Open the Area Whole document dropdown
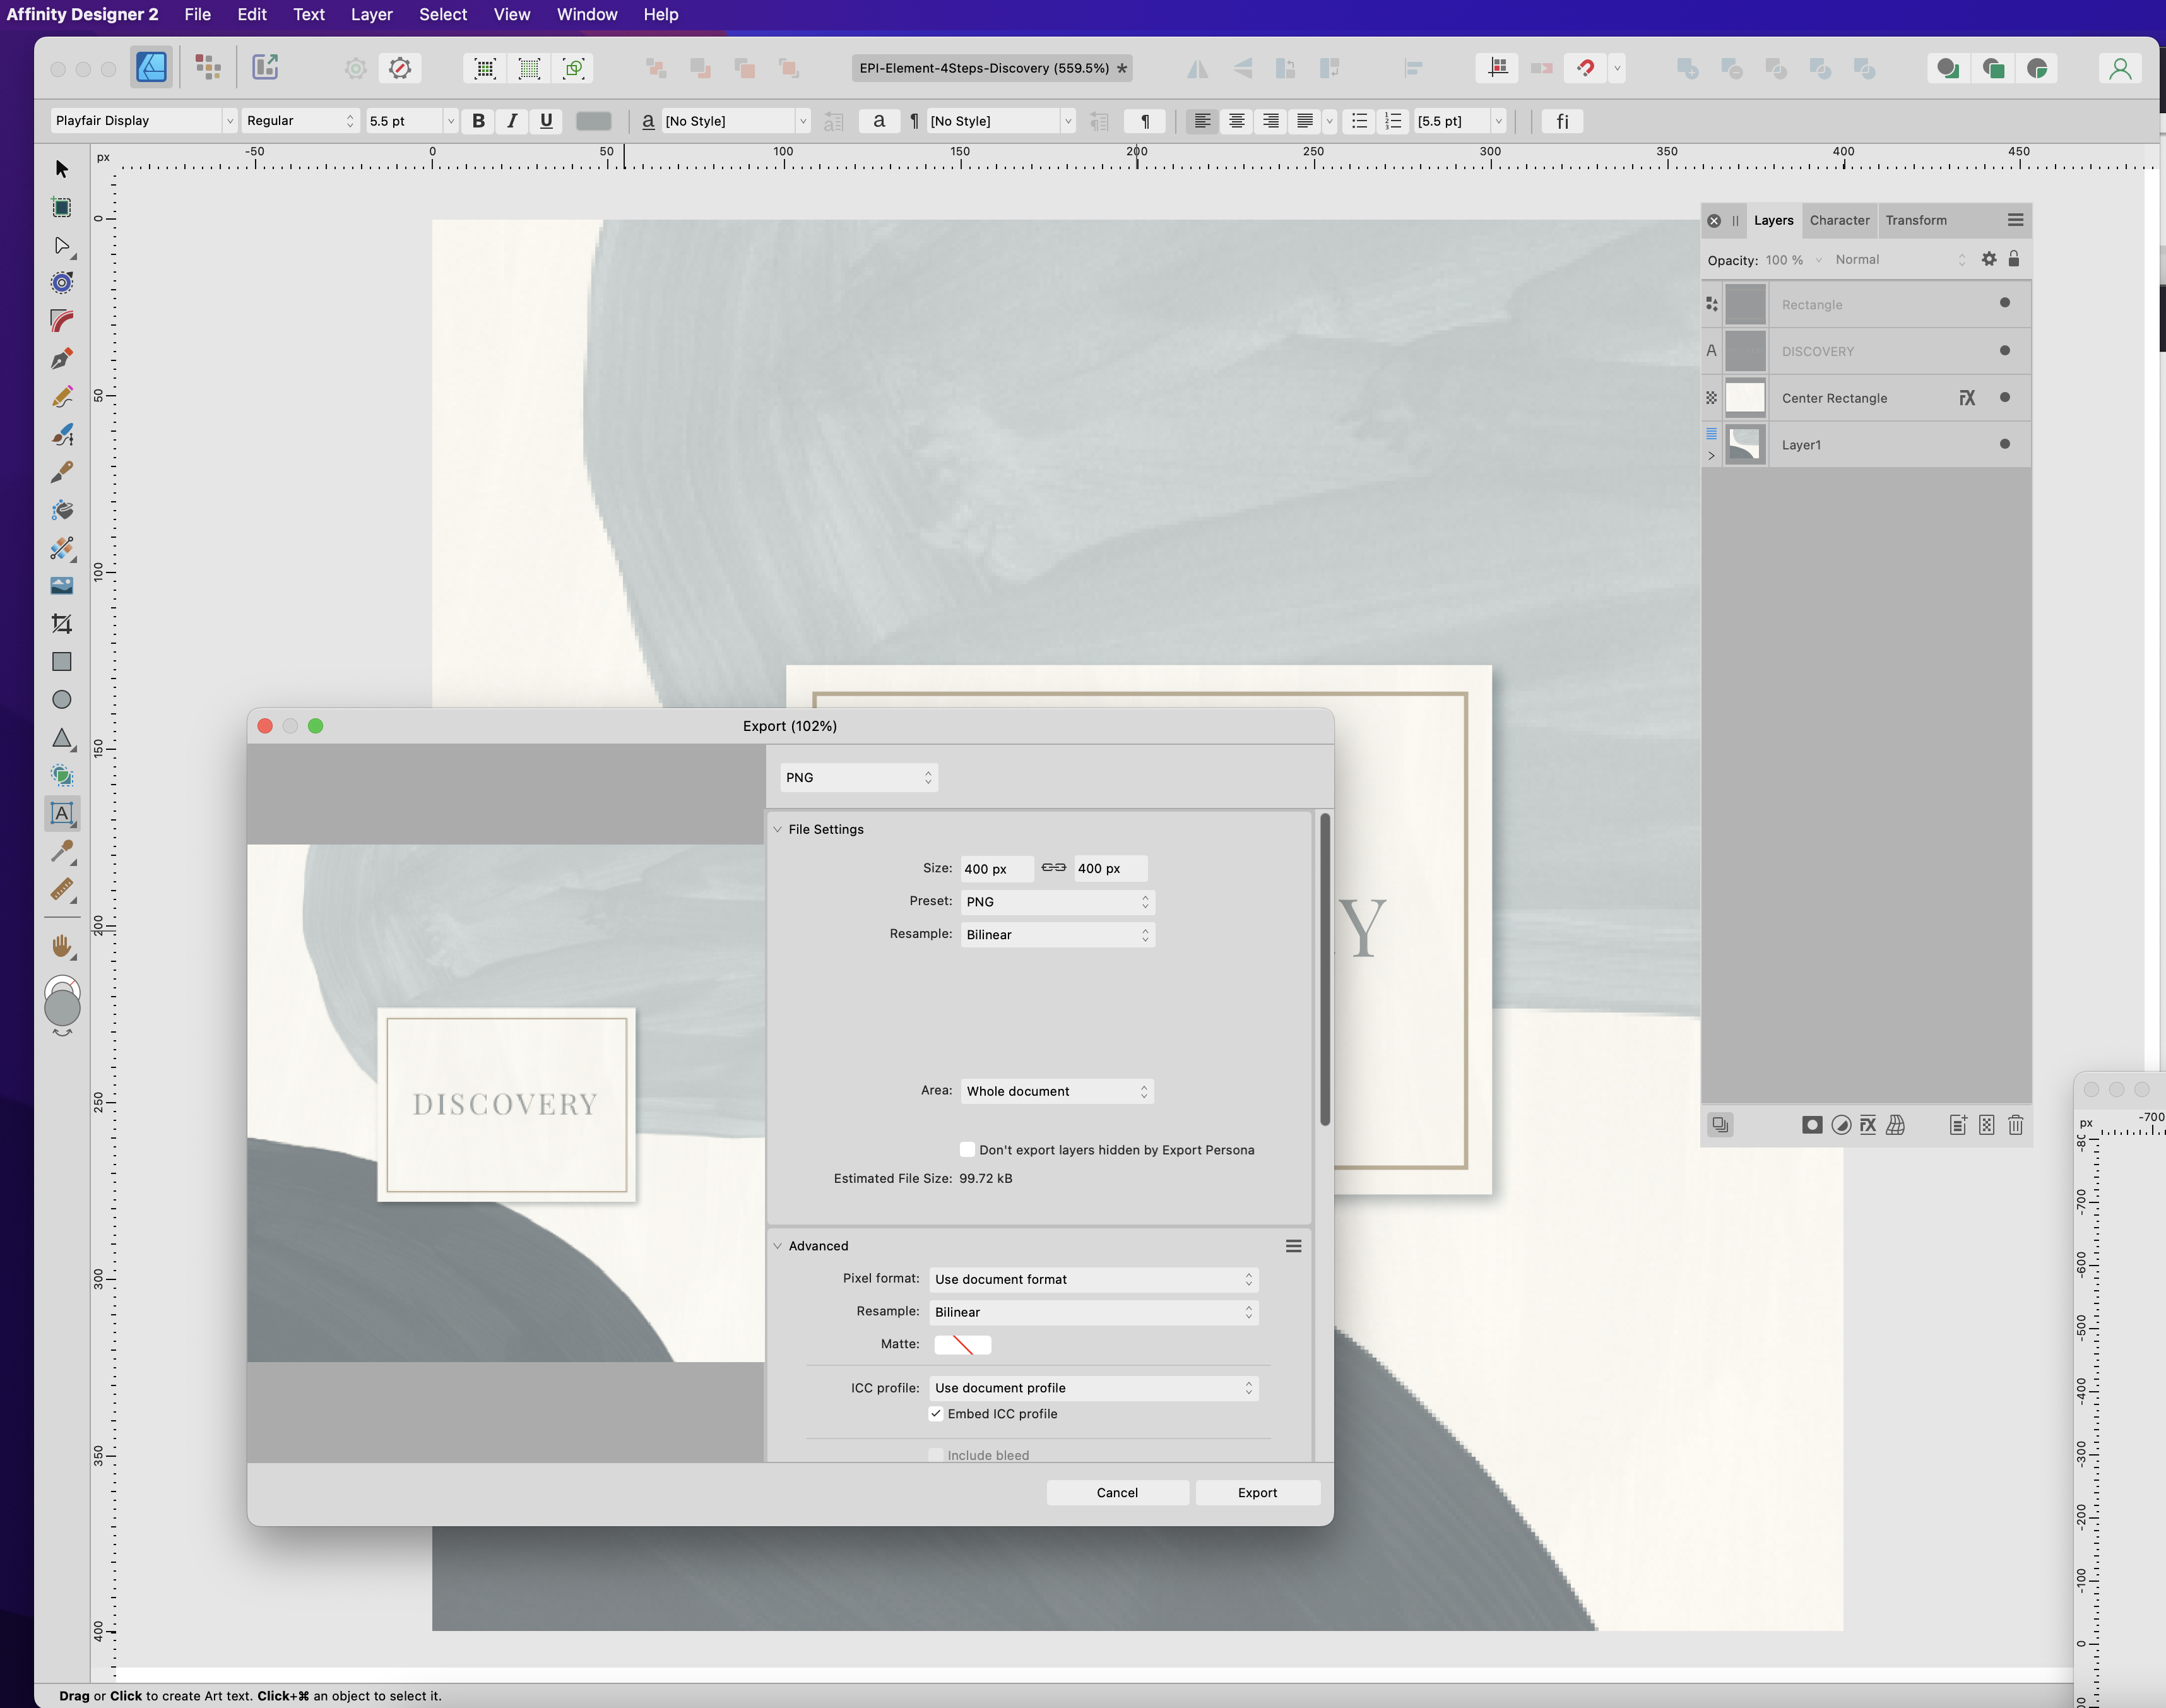Screen dimensions: 2166x1708 (1056, 1091)
